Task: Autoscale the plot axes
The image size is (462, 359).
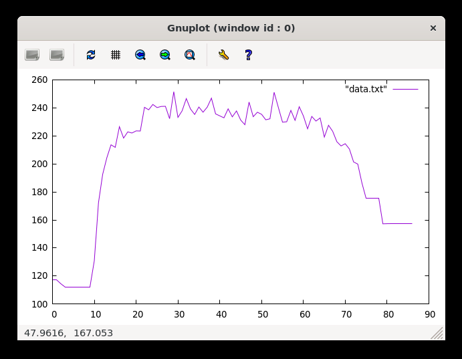Action: pyautogui.click(x=190, y=55)
